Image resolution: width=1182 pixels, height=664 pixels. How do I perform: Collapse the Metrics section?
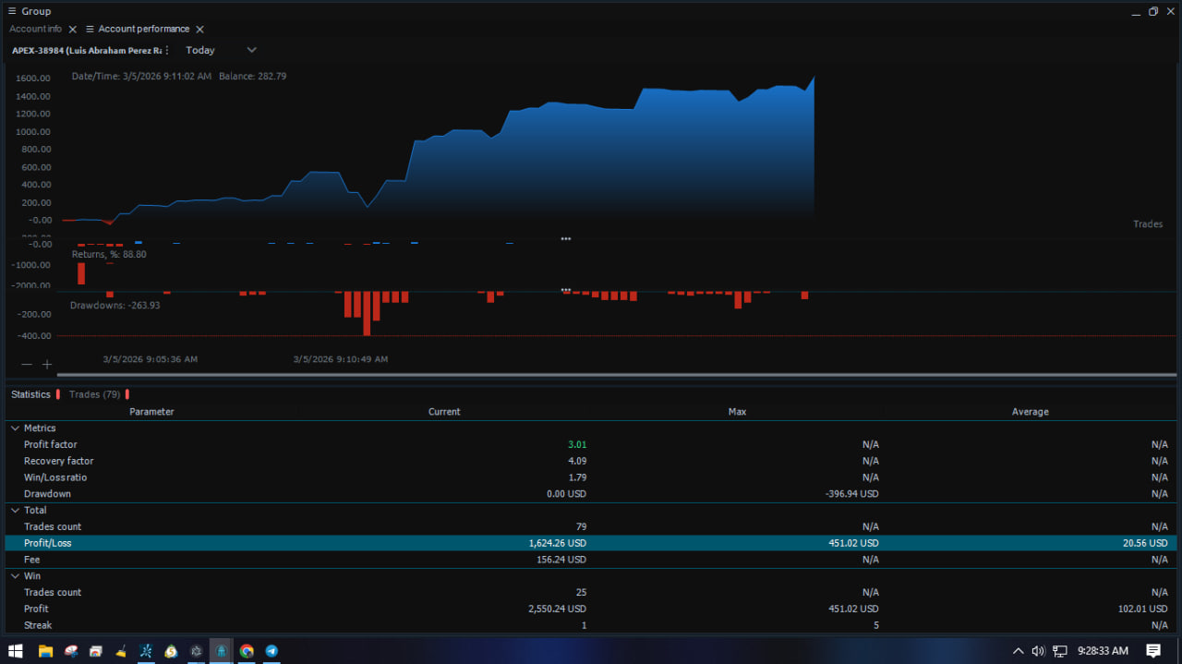pos(14,429)
